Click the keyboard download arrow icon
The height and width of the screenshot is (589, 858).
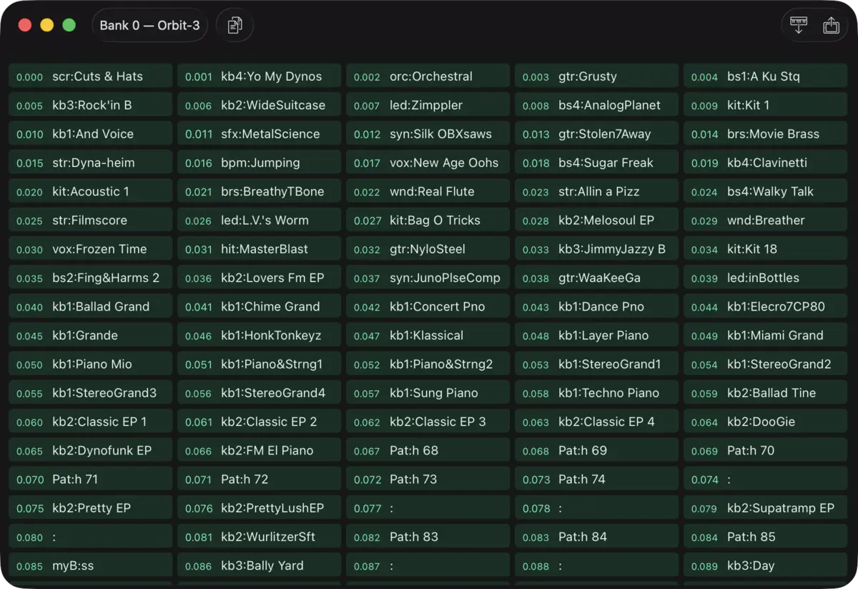799,25
